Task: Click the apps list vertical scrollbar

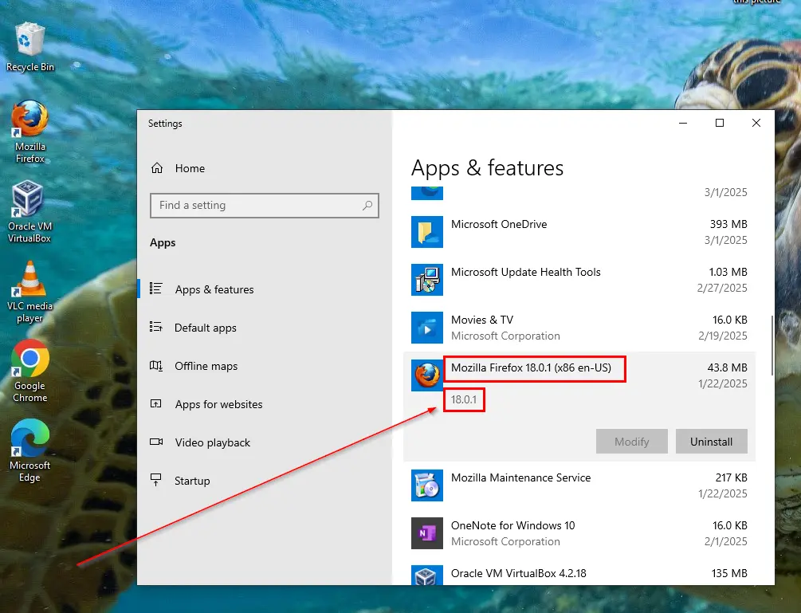Action: point(772,345)
